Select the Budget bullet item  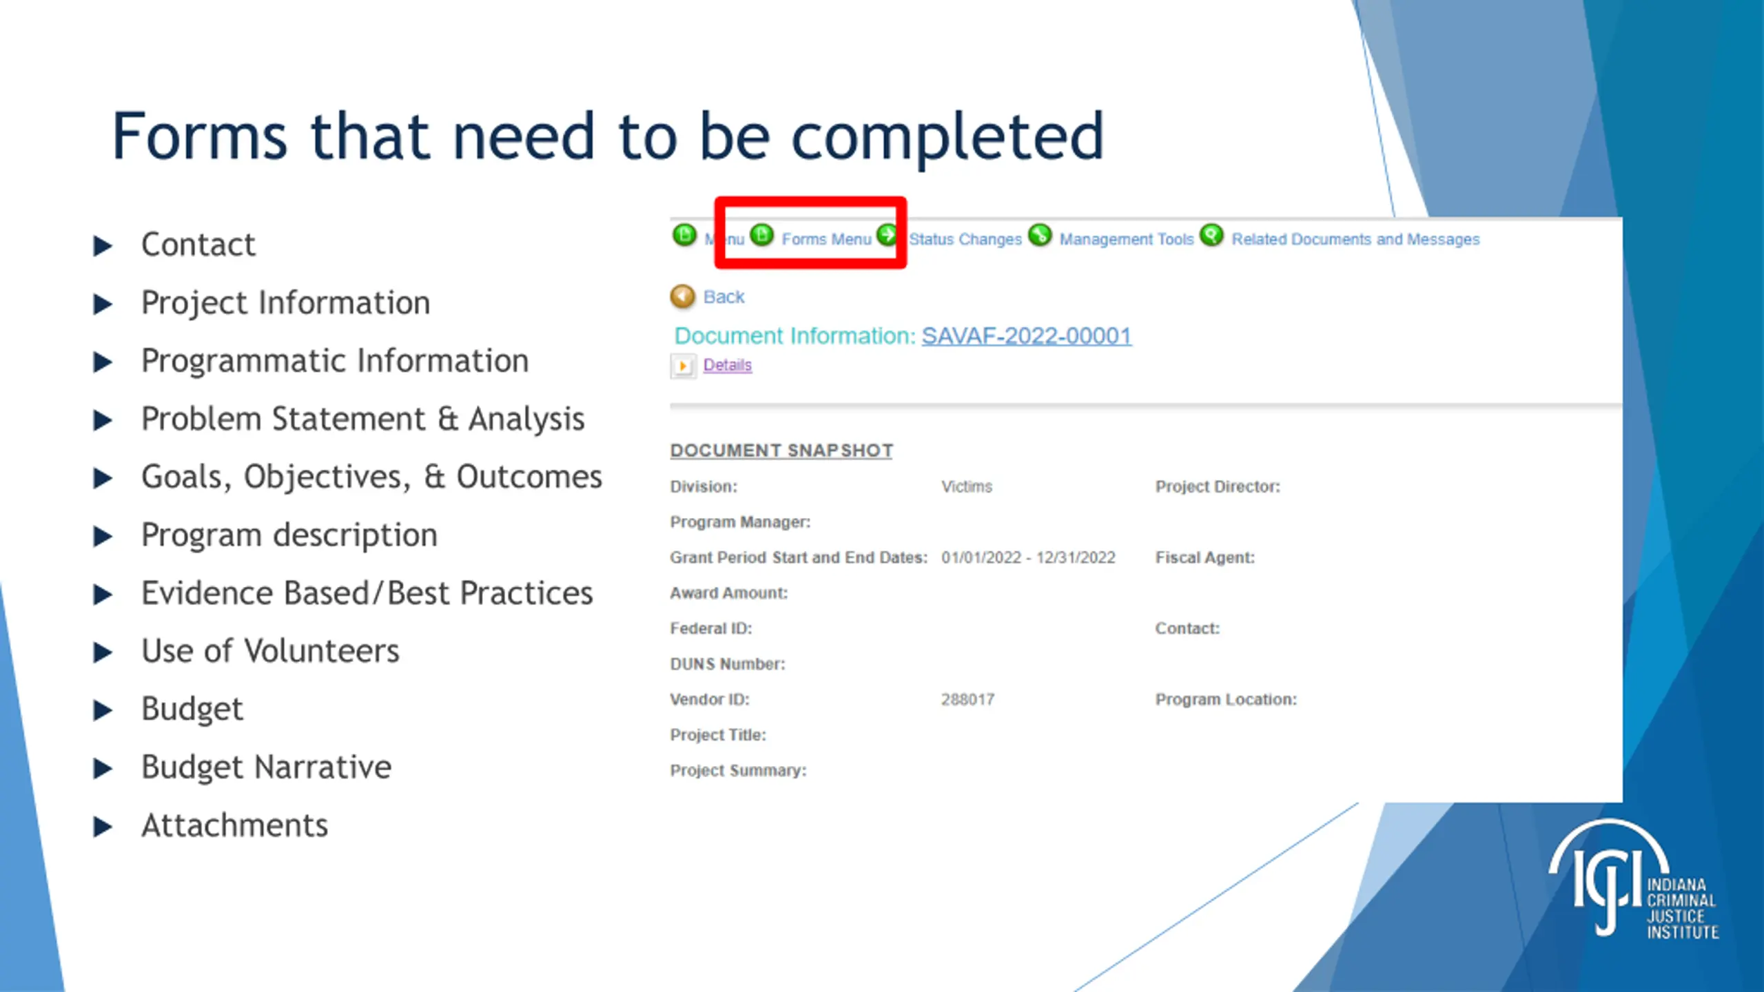tap(192, 710)
